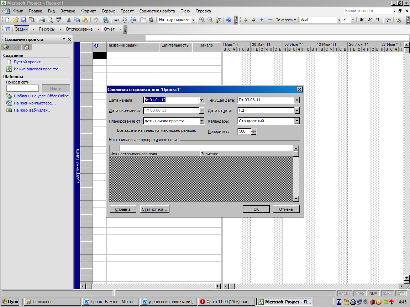The image size is (410, 307).
Task: Open Task Information icon in the toolbar
Action: (143, 20)
